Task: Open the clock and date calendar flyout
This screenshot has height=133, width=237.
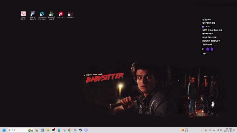Action: (x=228, y=130)
